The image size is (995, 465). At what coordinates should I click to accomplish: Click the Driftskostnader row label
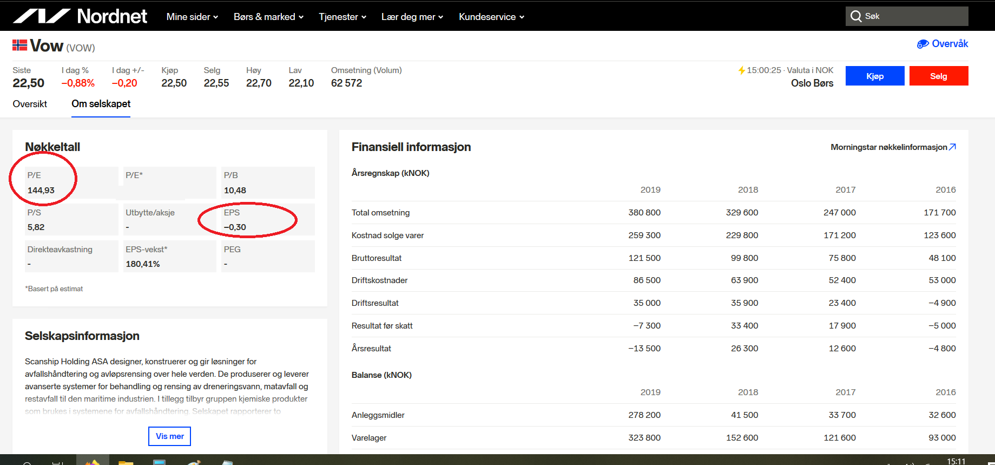(x=380, y=280)
